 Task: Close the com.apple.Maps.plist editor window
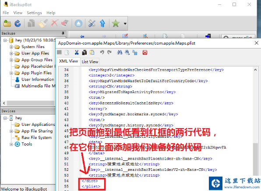point(256,43)
